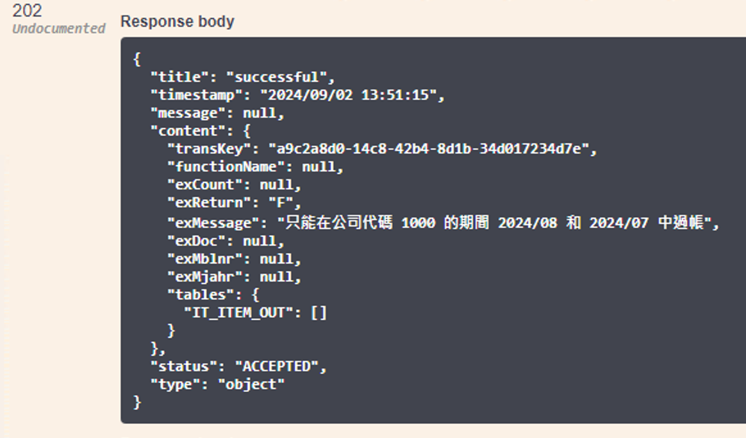Click the 202 response status code
Viewport: 746px width, 438px height.
point(27,11)
